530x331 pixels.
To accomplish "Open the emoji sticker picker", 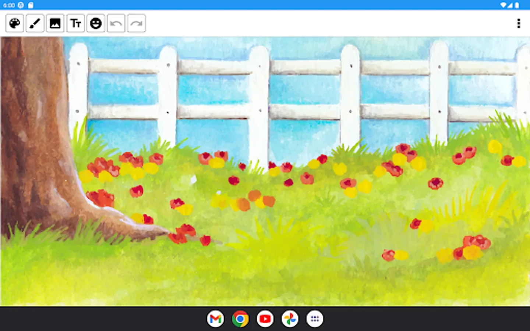I will point(96,24).
